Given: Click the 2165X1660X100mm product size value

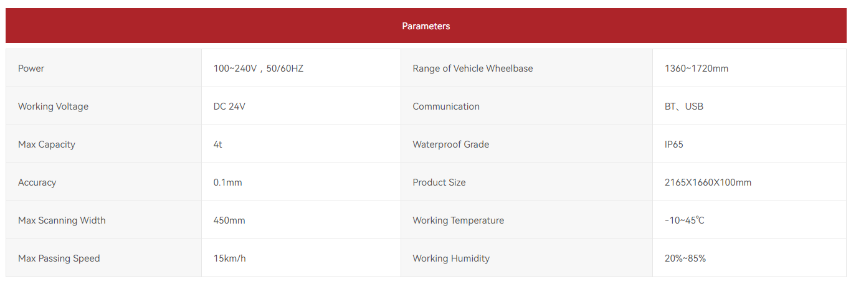Looking at the screenshot, I should click(708, 182).
